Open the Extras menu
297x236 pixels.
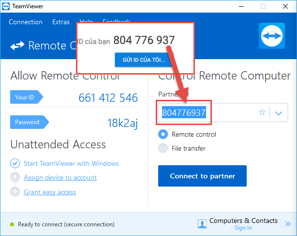(x=61, y=22)
